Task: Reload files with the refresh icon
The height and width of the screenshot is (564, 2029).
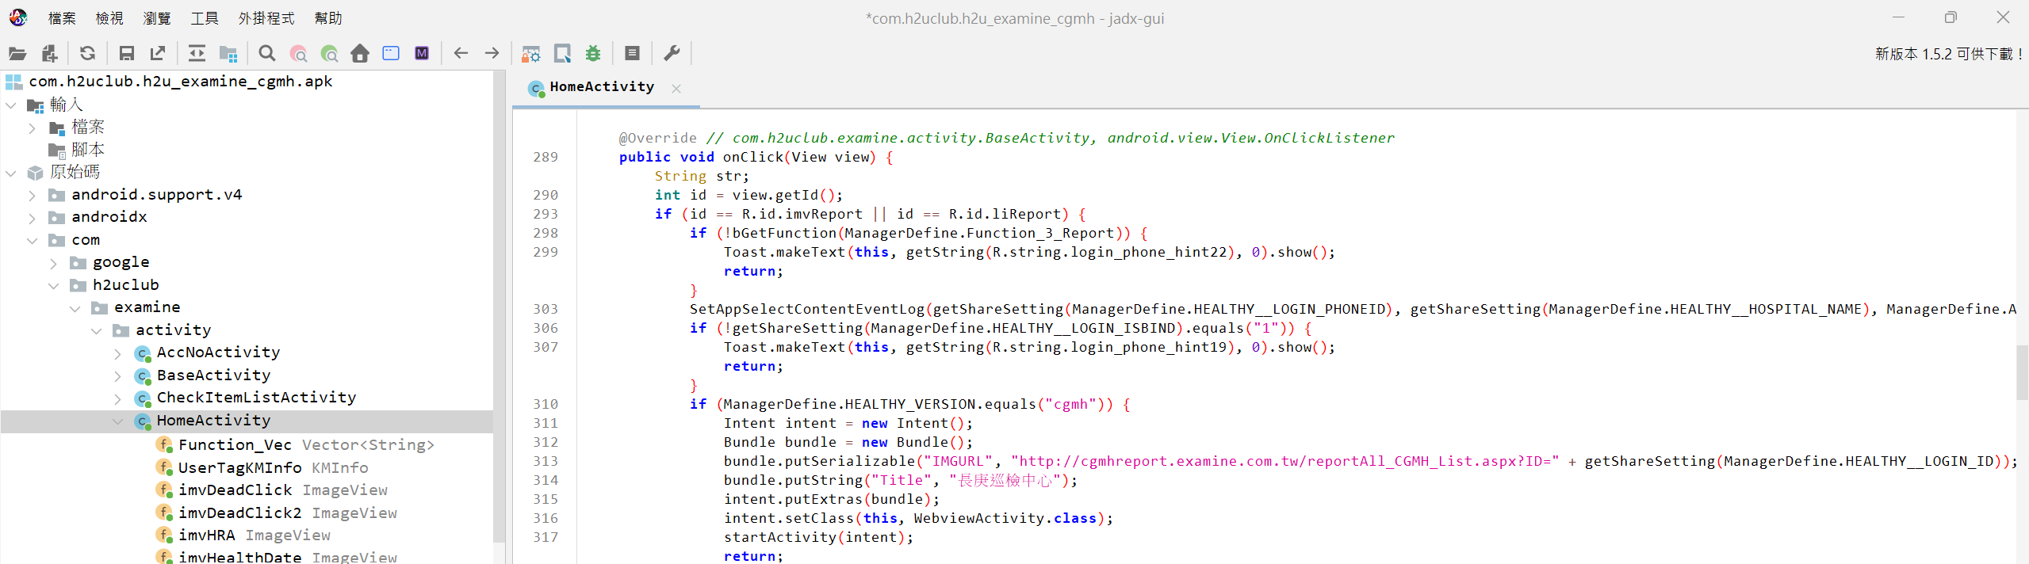Action: pyautogui.click(x=88, y=54)
